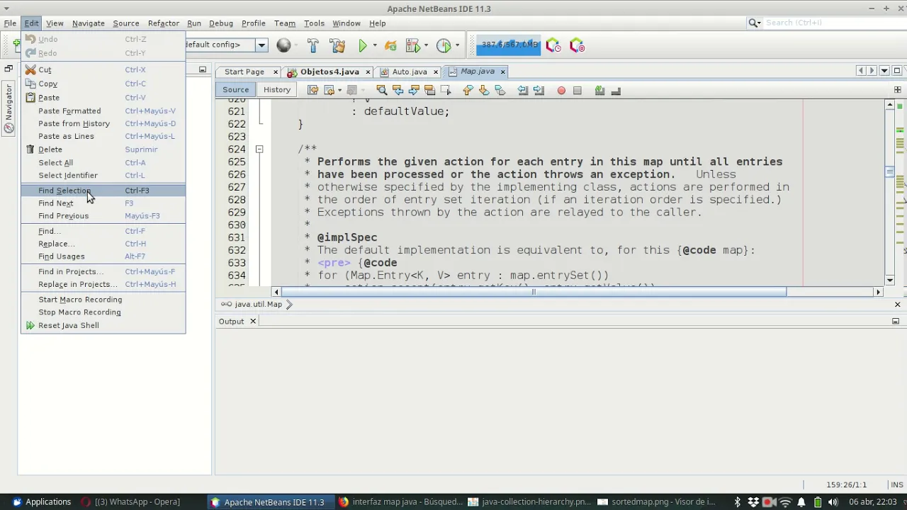Image resolution: width=907 pixels, height=510 pixels.
Task: Click the Profile Project clock icon
Action: click(x=444, y=45)
